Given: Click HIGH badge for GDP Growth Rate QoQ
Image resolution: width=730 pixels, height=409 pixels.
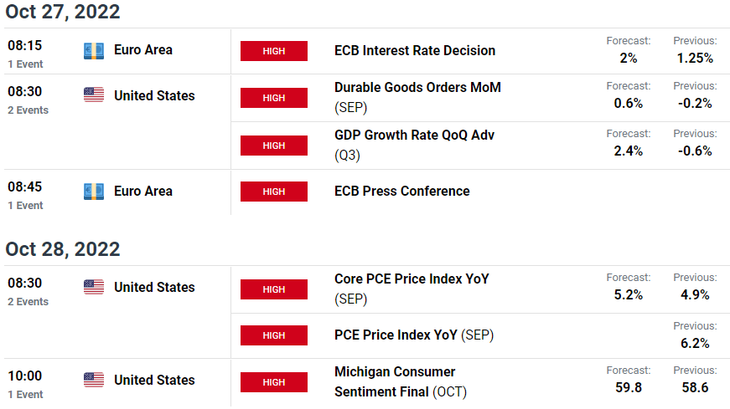Looking at the screenshot, I should coord(274,146).
